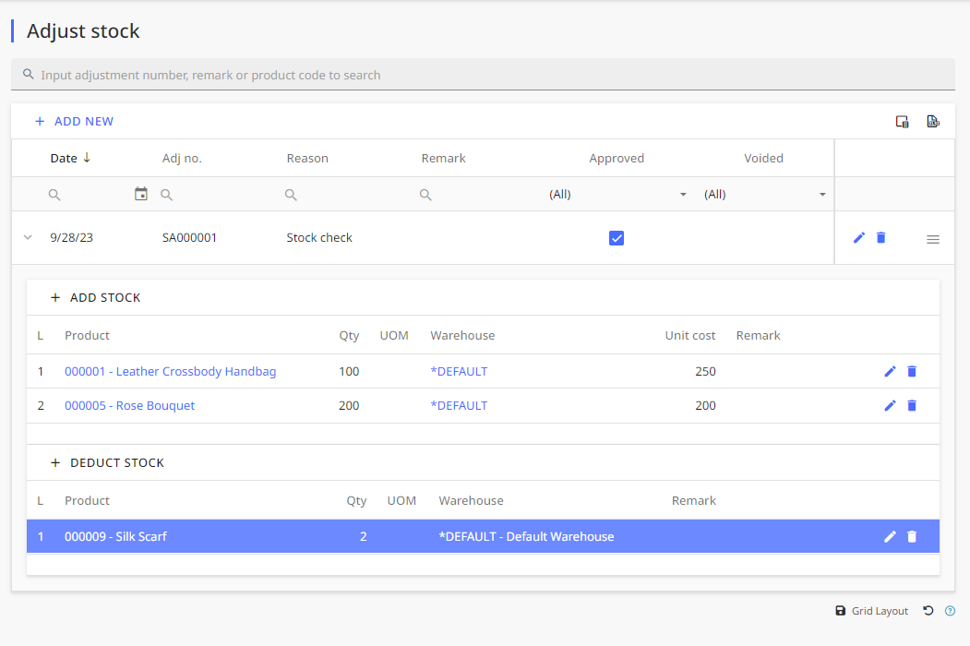The height and width of the screenshot is (646, 970).
Task: Click the Rose Bouquet quantity 200 cell
Action: pos(349,405)
